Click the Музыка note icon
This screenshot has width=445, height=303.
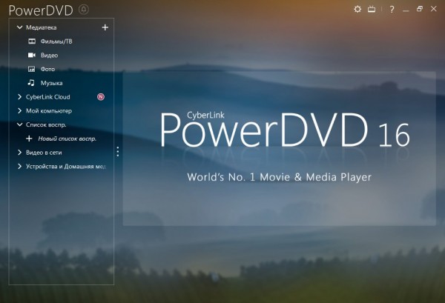point(31,83)
